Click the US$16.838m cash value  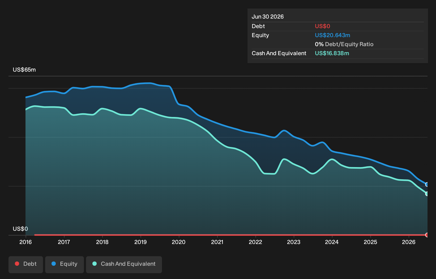(x=332, y=53)
